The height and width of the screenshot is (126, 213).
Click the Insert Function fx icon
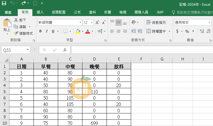(x=65, y=50)
